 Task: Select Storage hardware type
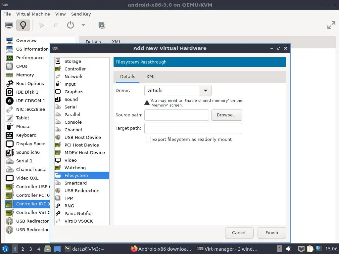[82, 61]
